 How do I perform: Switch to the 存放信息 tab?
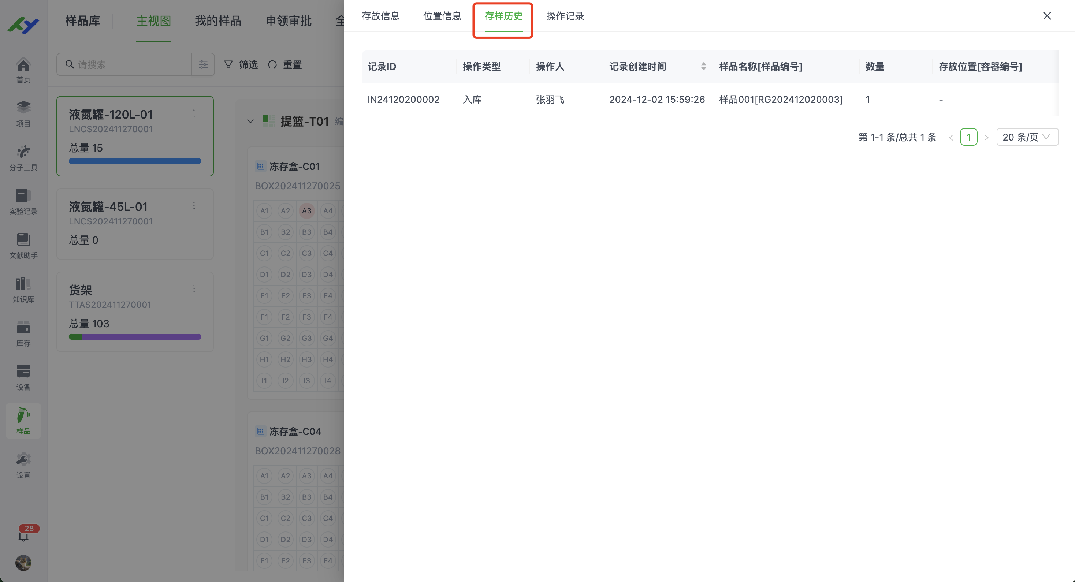coord(380,16)
